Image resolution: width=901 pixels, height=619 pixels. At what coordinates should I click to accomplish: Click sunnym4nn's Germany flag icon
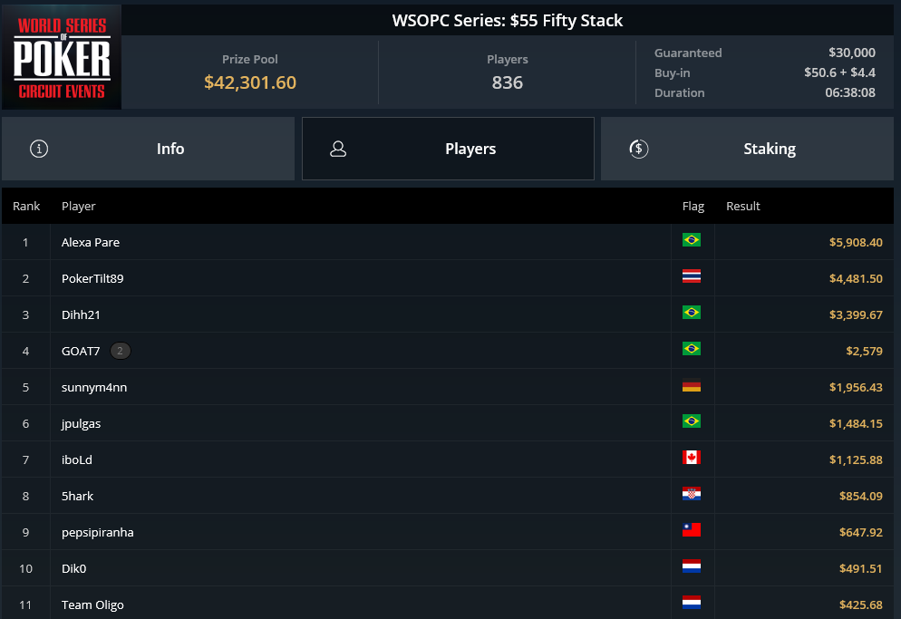click(692, 387)
